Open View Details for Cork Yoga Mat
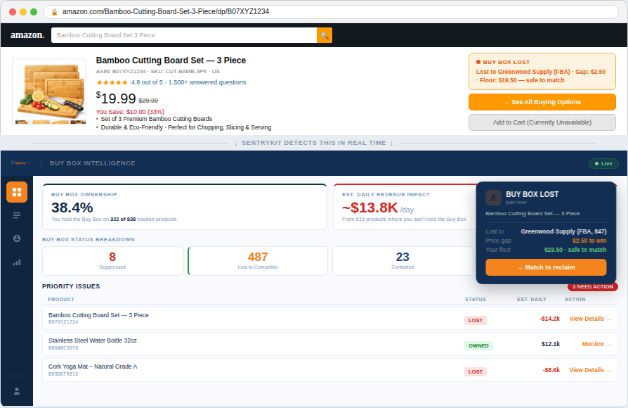This screenshot has height=408, width=628. [x=587, y=369]
